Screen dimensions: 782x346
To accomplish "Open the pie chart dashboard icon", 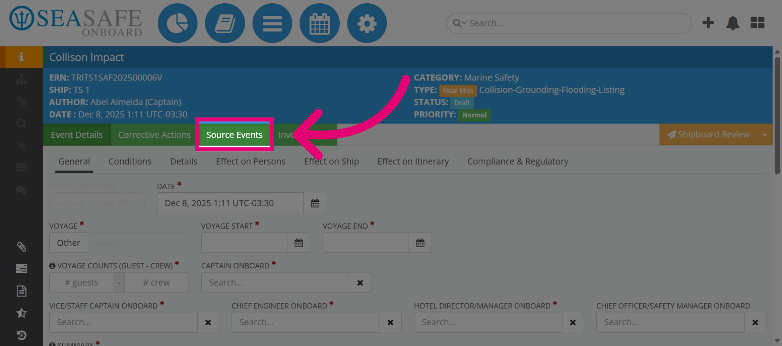I will click(x=178, y=23).
